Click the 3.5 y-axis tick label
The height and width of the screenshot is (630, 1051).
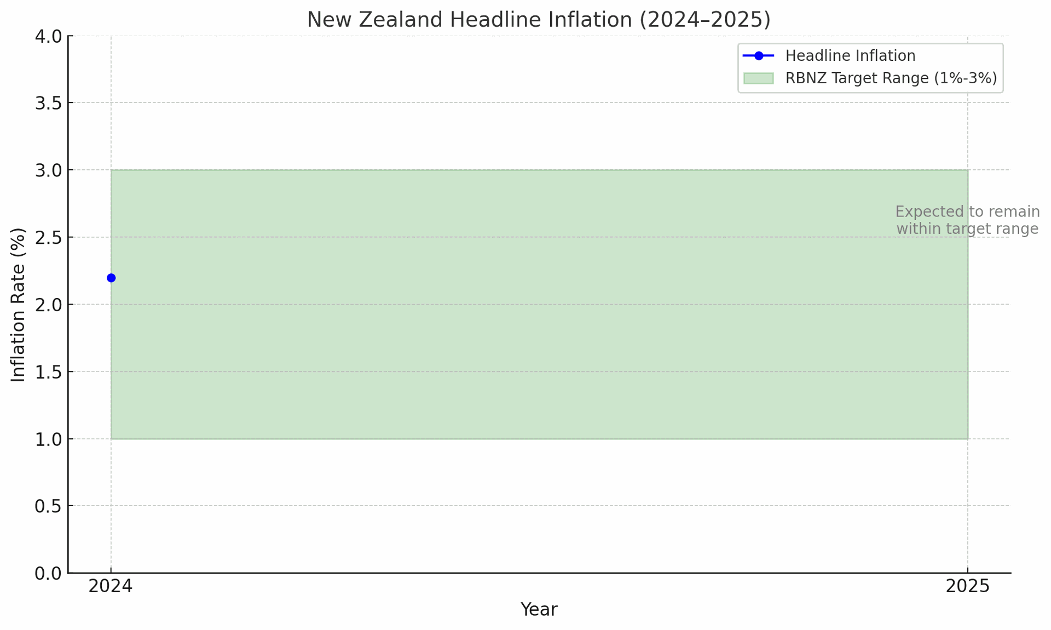(48, 103)
